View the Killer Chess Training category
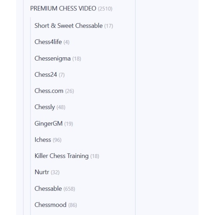This screenshot has height=215, width=215. 61,156
